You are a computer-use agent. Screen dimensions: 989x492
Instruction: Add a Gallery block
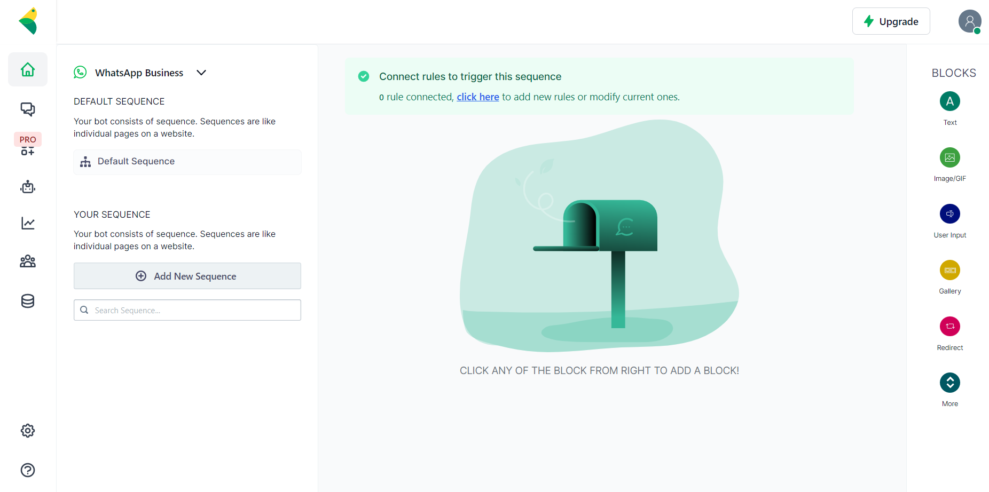tap(949, 270)
